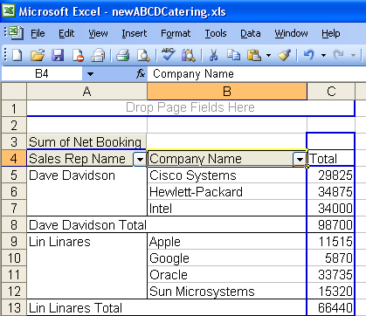366x316 pixels.
Task: Open the Edit menu
Action: [x=66, y=33]
